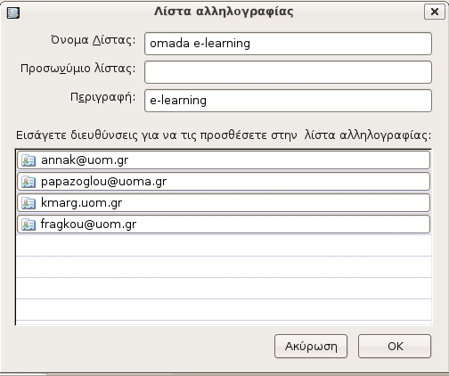Click the contact card icon beside papazoglou@uoma.gr
Image resolution: width=449 pixels, height=376 pixels.
[x=29, y=182]
